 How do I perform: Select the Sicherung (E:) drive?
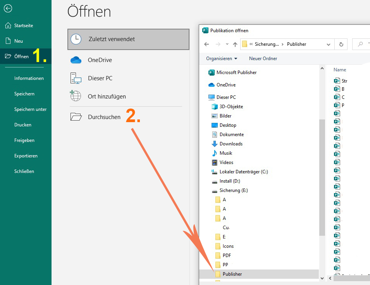[x=230, y=190]
